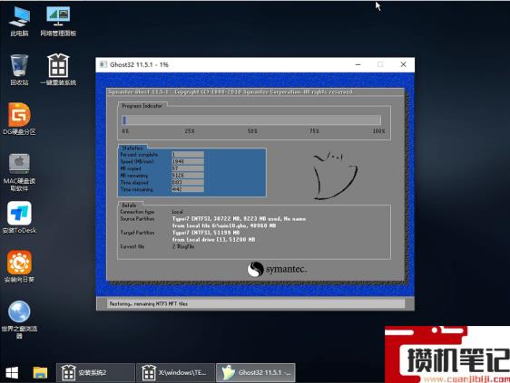Click the "Restoring... remaining NTFS MFT files" status text

[x=148, y=304]
